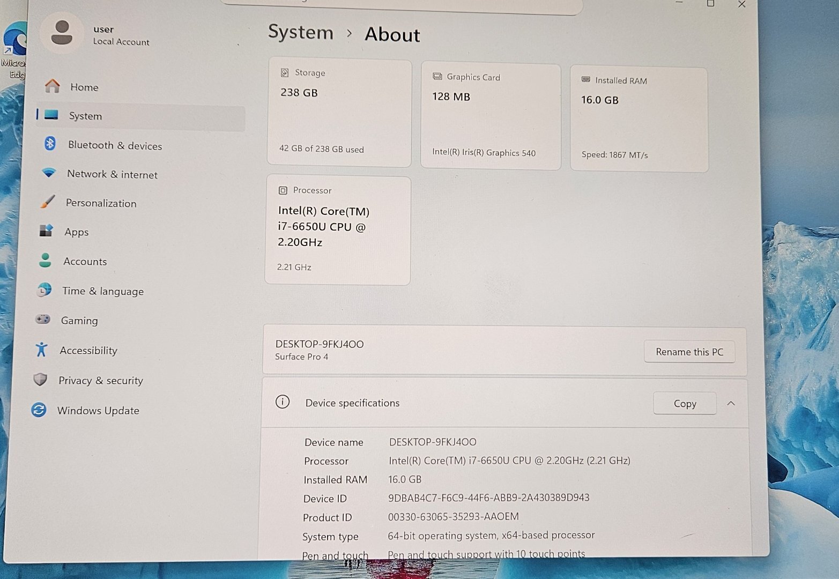Click the Accounts person icon

(45, 260)
